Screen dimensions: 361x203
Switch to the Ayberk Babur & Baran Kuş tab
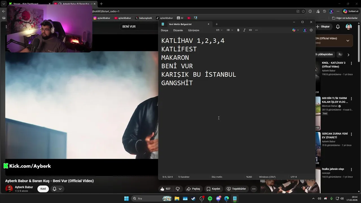75,4
